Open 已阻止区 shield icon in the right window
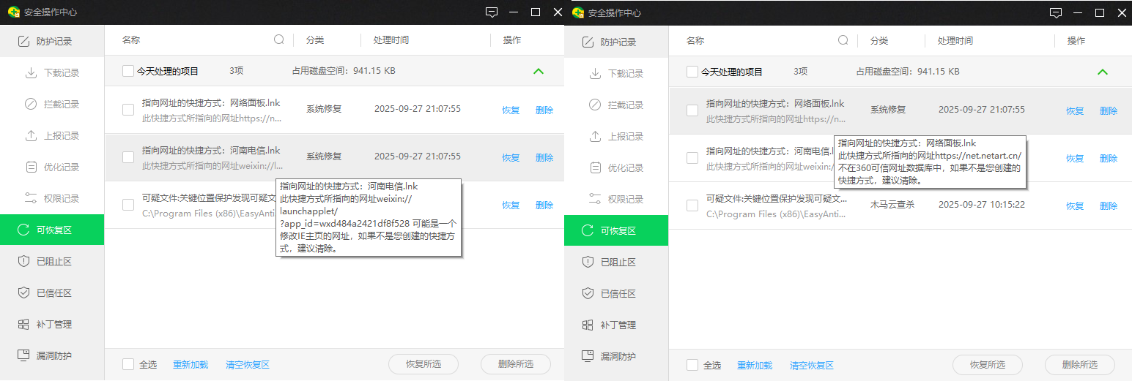This screenshot has width=1132, height=381. [588, 262]
